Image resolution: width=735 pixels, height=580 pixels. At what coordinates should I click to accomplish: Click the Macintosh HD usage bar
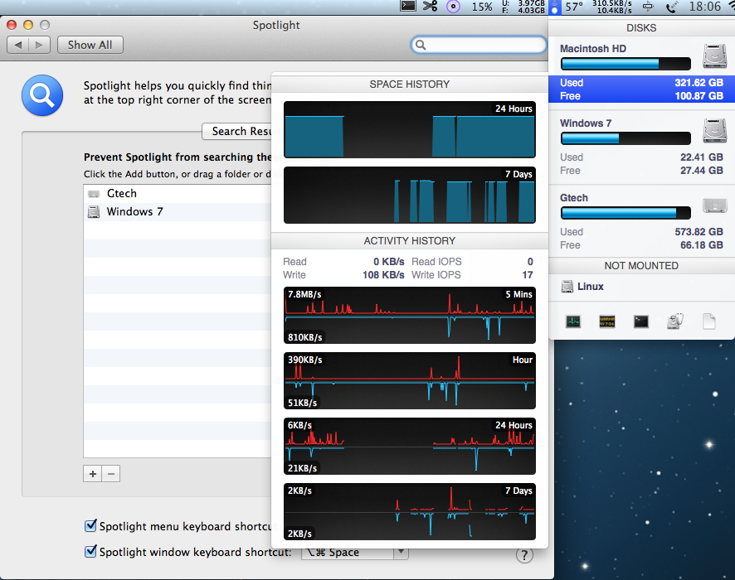point(625,64)
